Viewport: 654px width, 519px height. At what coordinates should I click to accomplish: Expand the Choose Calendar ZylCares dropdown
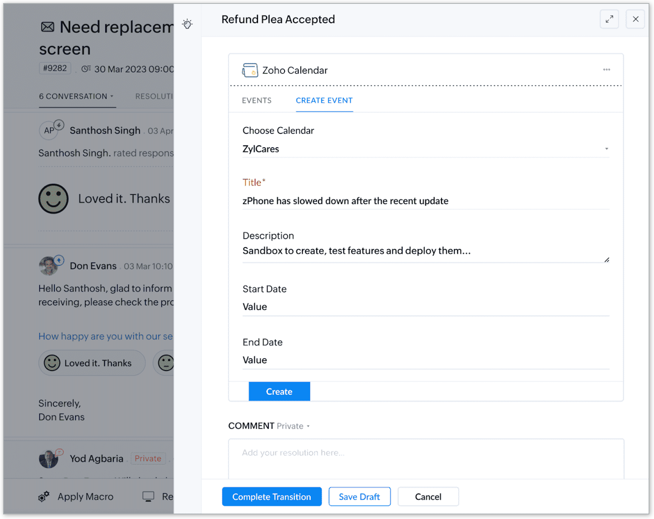(607, 149)
